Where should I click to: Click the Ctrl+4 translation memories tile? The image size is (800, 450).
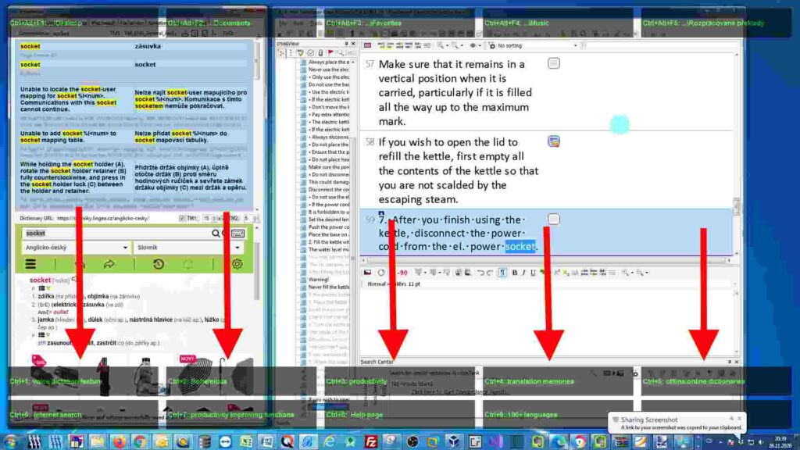558,381
